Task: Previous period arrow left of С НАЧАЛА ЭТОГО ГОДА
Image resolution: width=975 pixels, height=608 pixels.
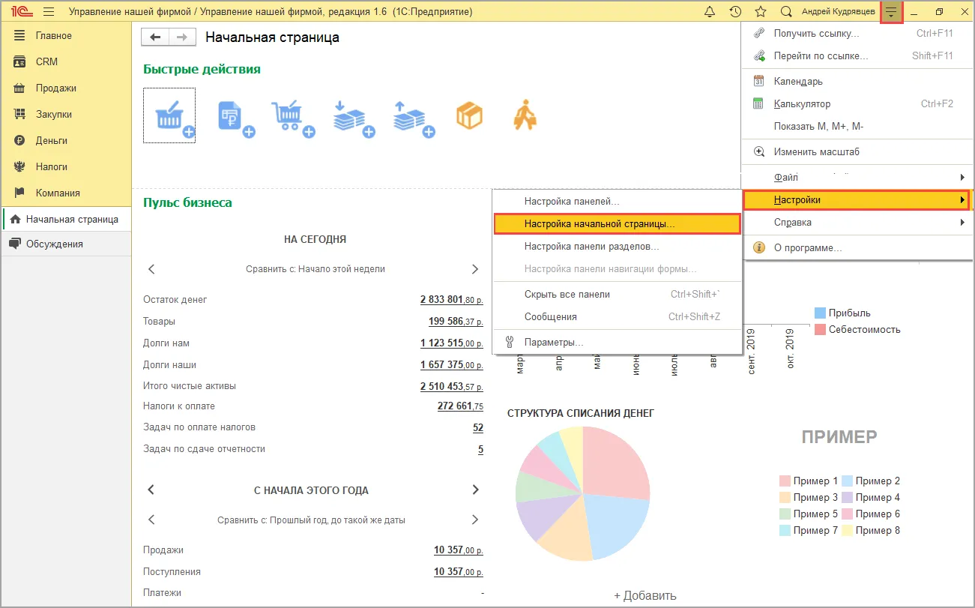Action: [x=151, y=490]
